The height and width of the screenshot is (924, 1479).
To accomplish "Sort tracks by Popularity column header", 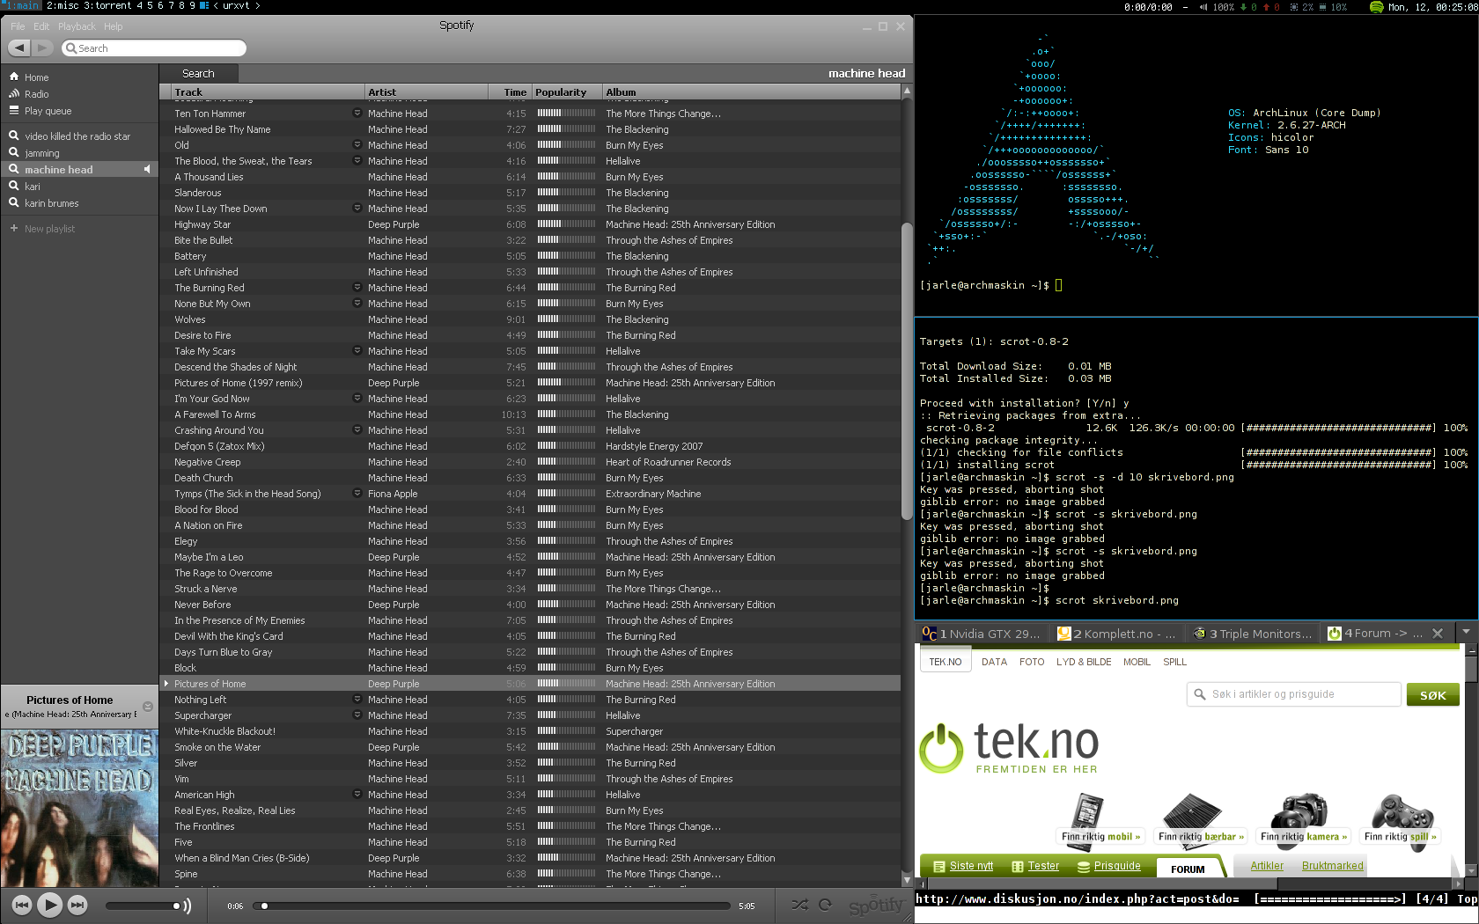I will coord(565,92).
